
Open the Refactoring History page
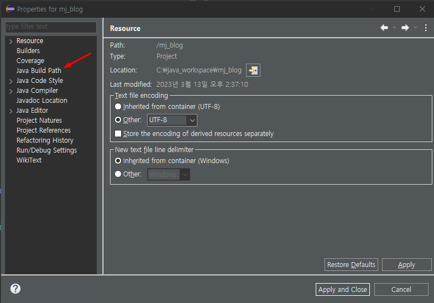click(x=45, y=140)
